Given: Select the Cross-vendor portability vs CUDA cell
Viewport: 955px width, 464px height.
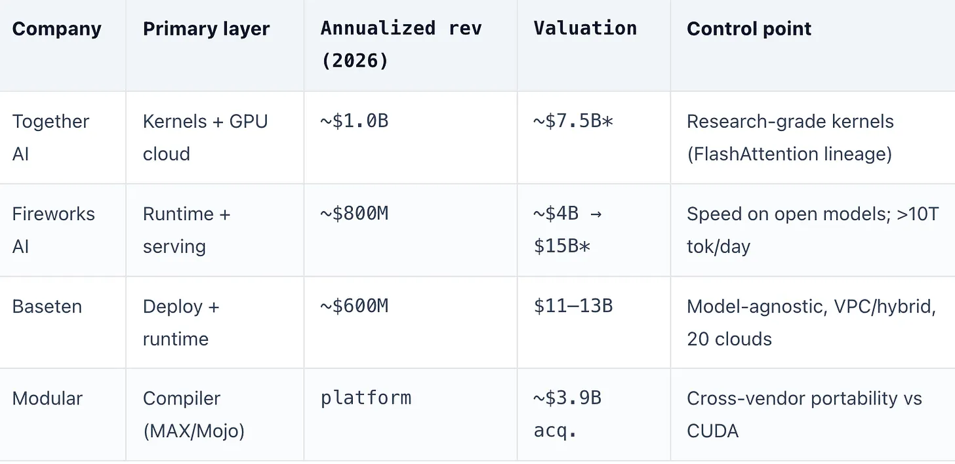Looking at the screenshot, I should [804, 415].
